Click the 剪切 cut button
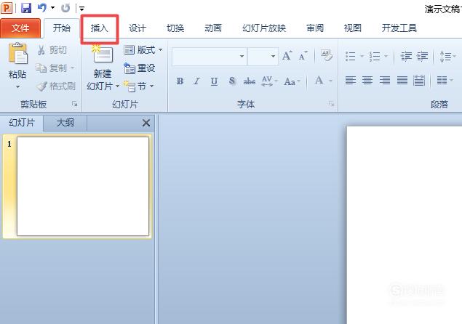Image resolution: width=462 pixels, height=324 pixels. (x=52, y=50)
